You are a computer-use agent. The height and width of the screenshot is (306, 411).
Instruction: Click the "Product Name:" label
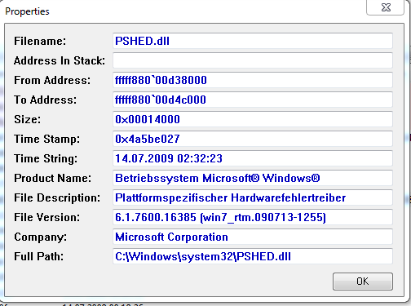[x=53, y=178]
